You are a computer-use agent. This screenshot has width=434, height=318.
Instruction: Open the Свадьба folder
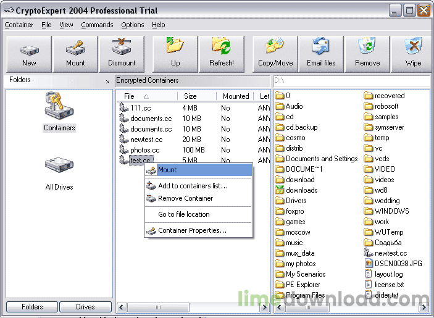[383, 243]
